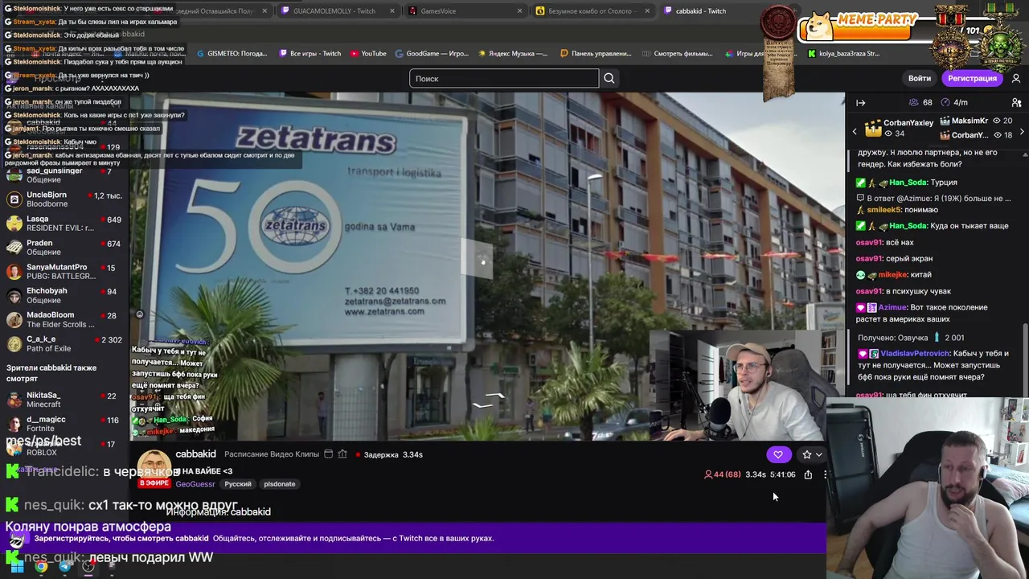
Task: Click Han_Soda username in chat Турция message
Action: [908, 183]
